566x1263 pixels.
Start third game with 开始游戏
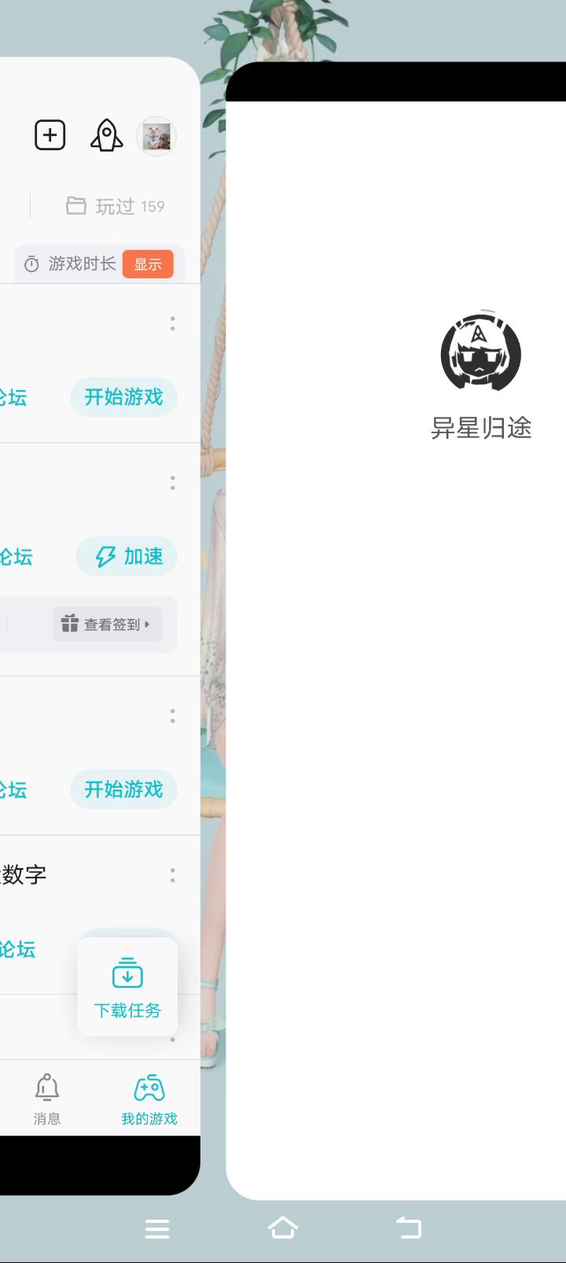pos(124,789)
